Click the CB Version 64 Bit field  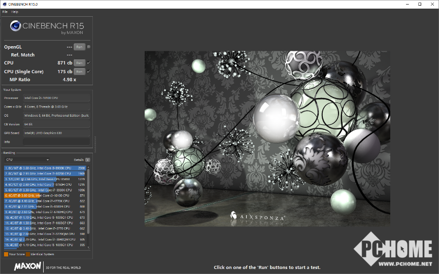tap(56, 124)
